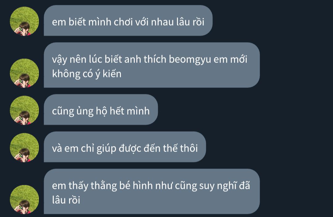
Task: Open the profile picture next to beomgyu message
Action: [24, 73]
